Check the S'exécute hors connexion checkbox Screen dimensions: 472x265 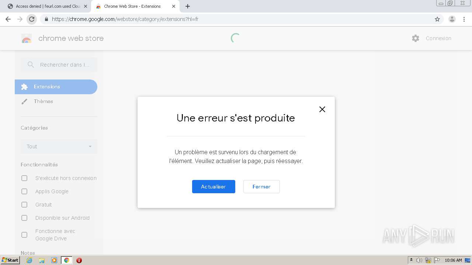tap(24, 178)
